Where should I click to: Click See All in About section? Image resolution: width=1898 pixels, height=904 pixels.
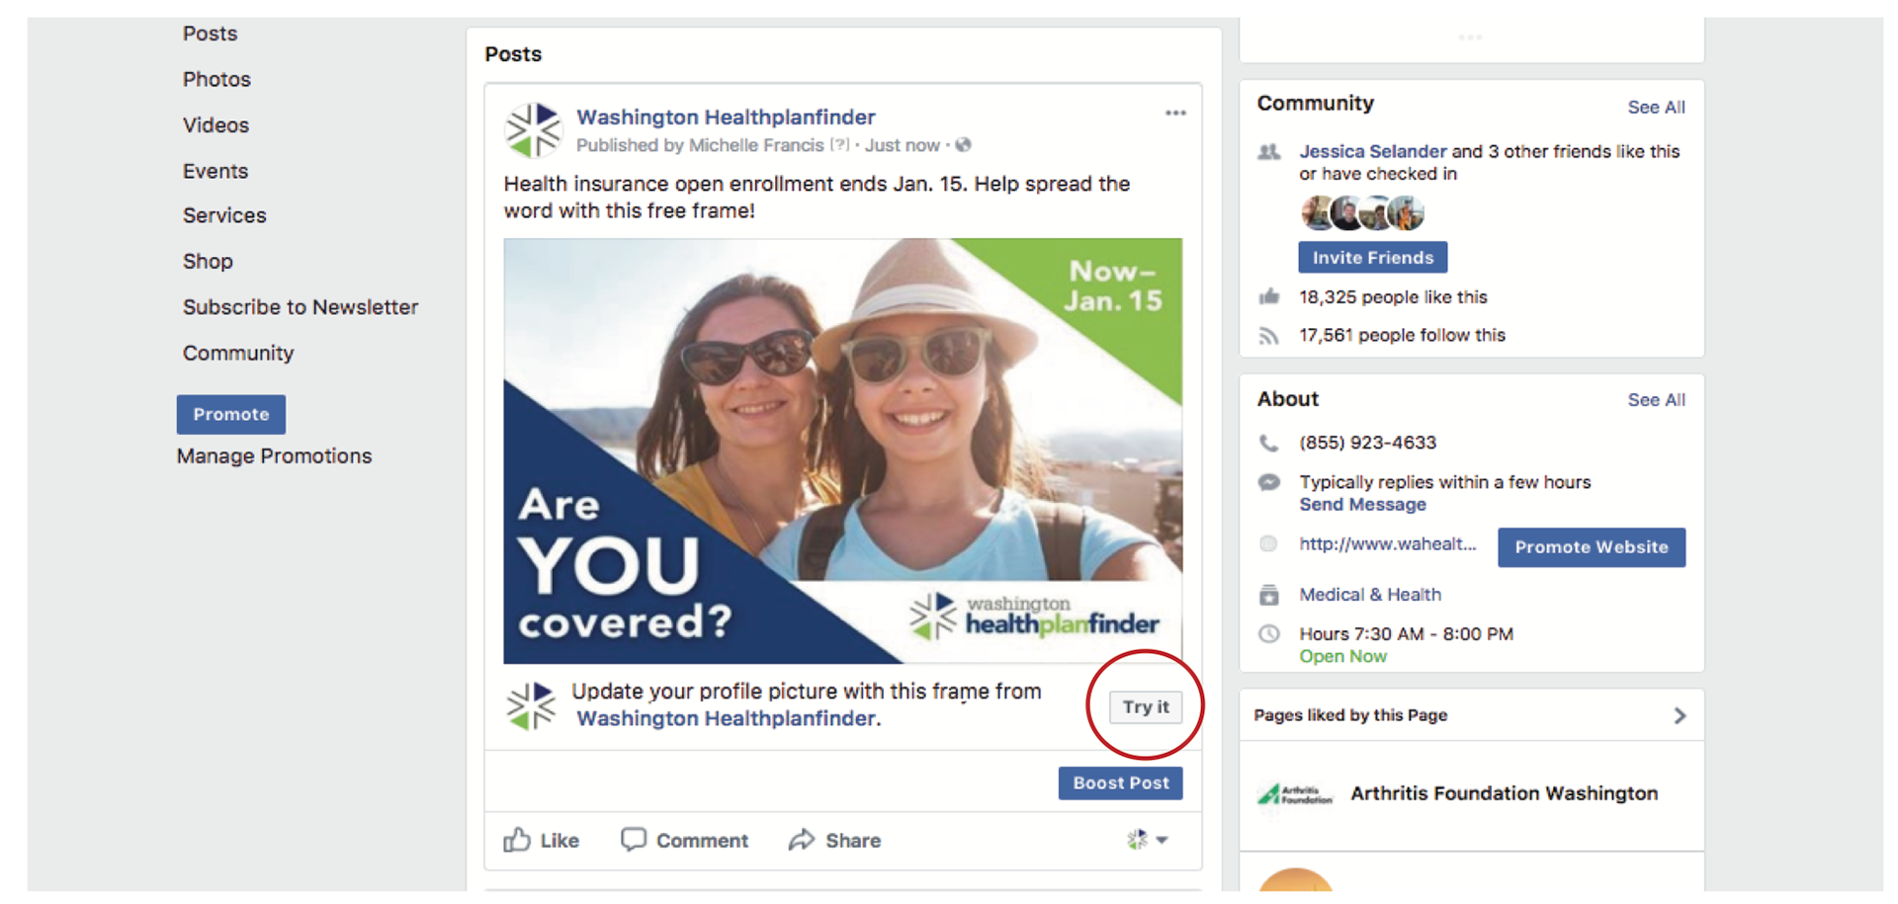click(x=1657, y=400)
